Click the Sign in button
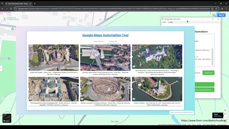The height and width of the screenshot is (129, 229). tap(221, 15)
